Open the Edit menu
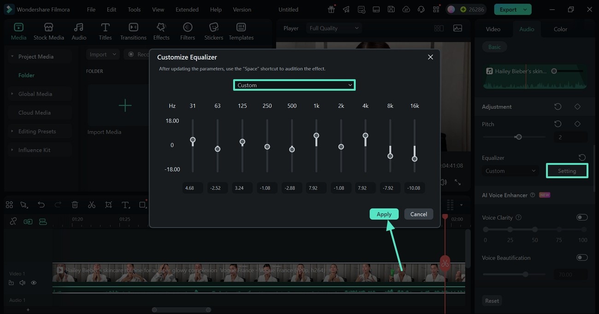599x314 pixels. click(x=112, y=9)
